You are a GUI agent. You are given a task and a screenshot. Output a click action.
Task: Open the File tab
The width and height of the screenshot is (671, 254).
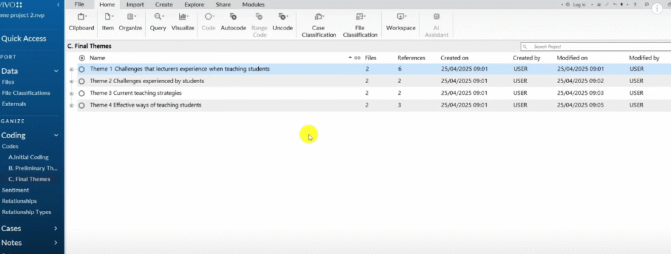[79, 5]
